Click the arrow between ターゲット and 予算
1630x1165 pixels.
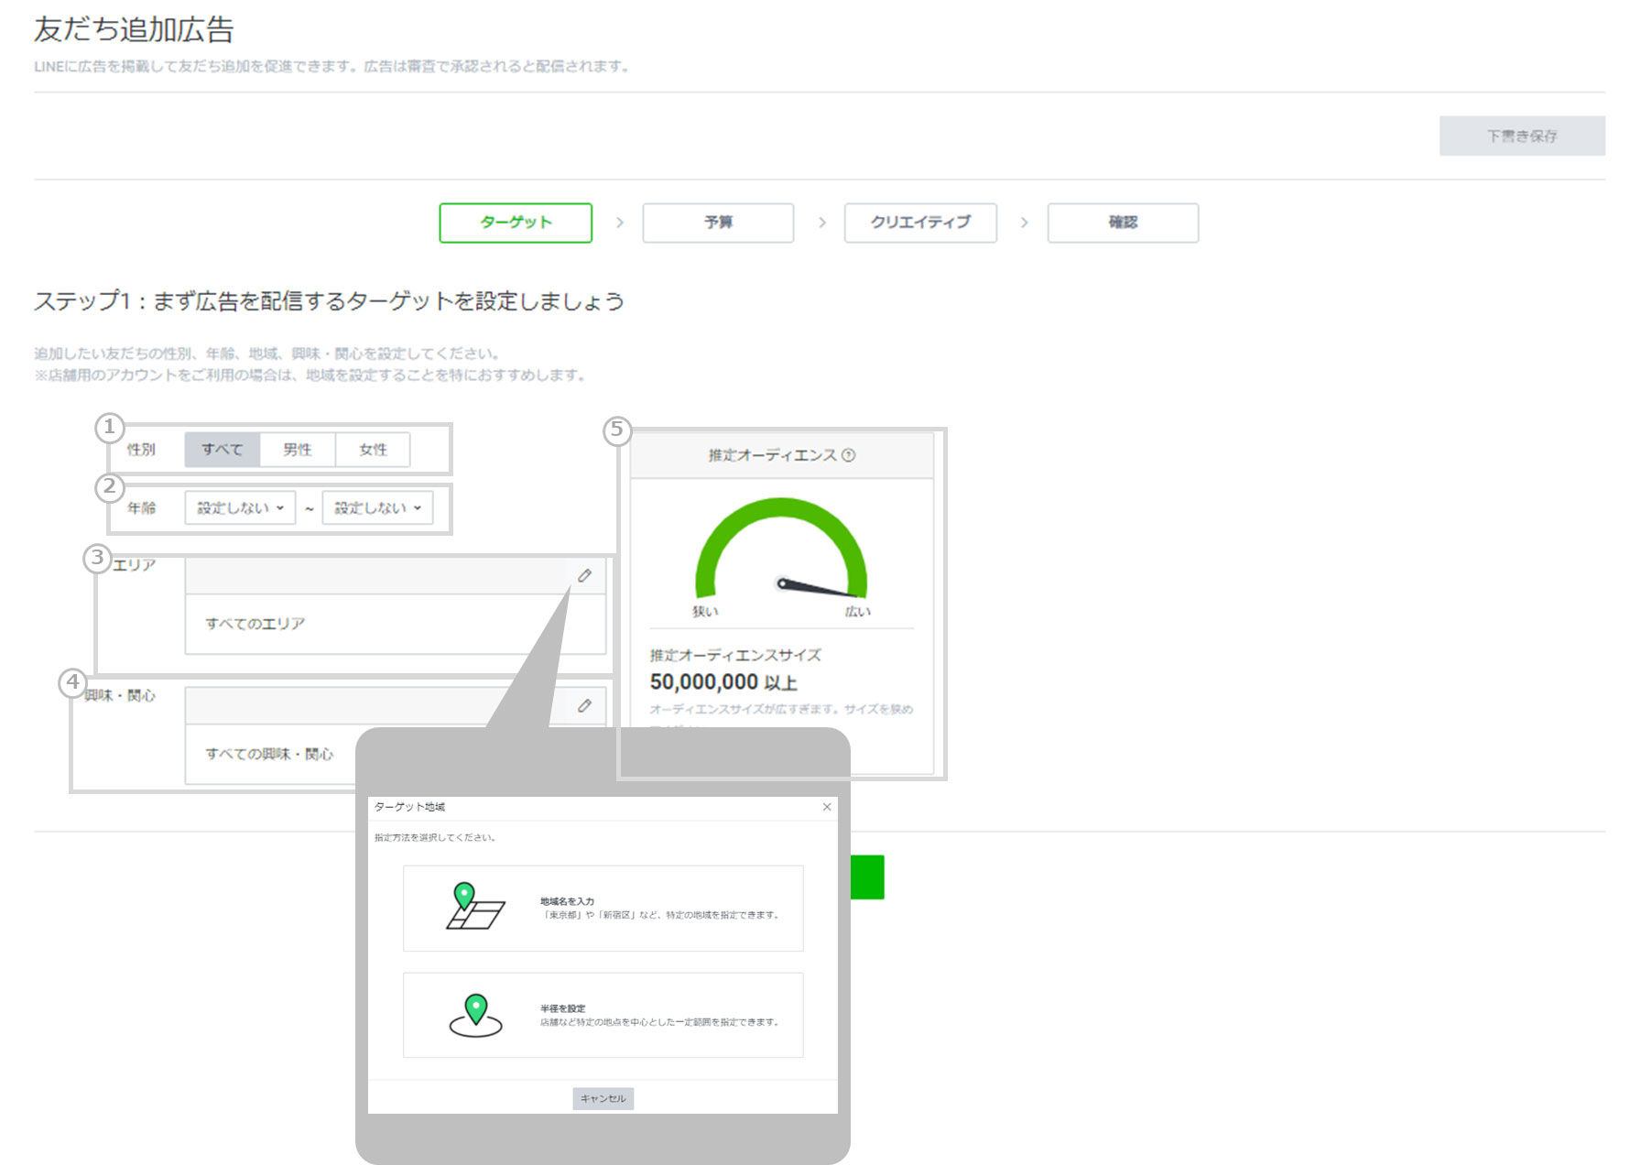click(620, 223)
